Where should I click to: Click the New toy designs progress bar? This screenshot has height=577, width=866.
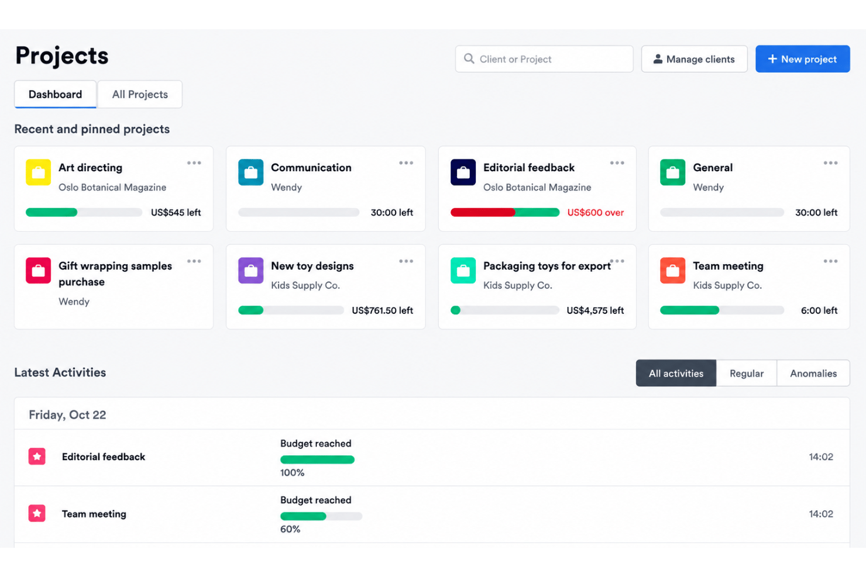pos(291,310)
